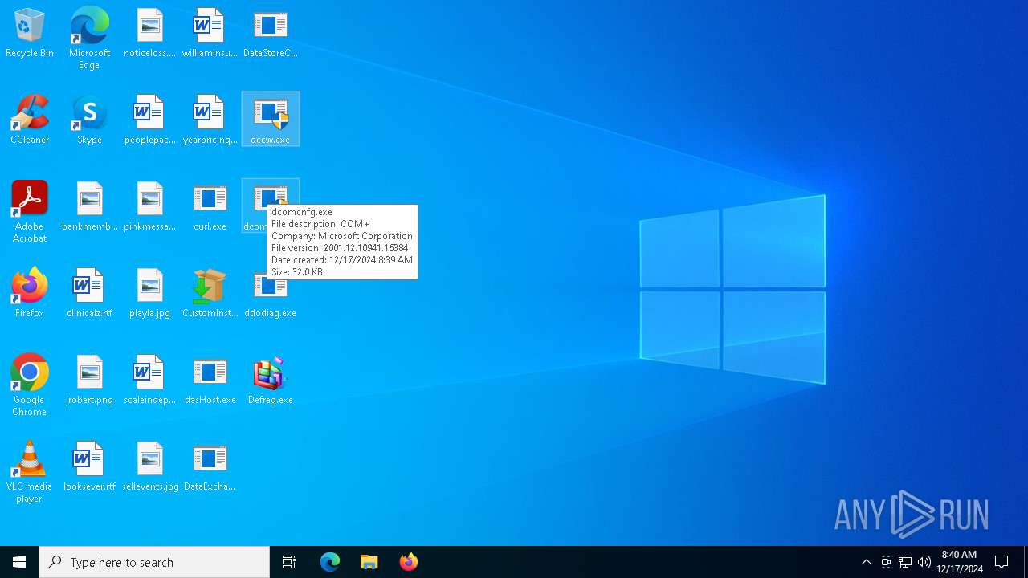Select the DataStoreC executable icon
Screen dimensions: 1028x578
pyautogui.click(x=271, y=34)
